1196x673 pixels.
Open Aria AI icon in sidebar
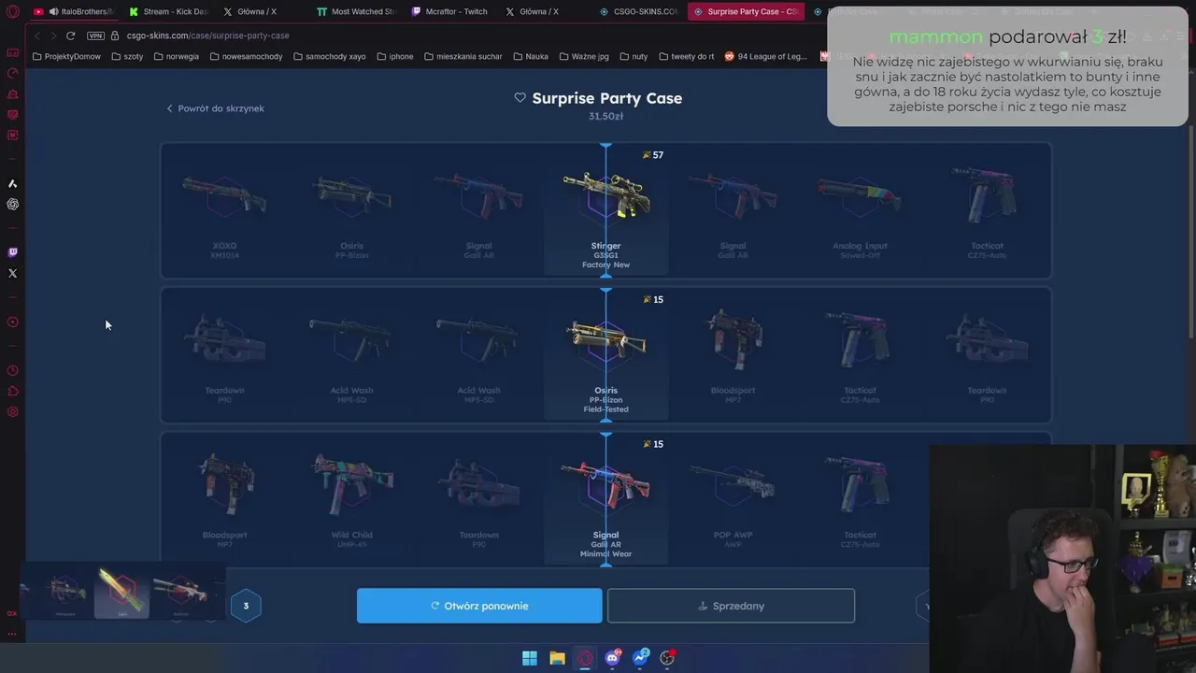coord(12,183)
